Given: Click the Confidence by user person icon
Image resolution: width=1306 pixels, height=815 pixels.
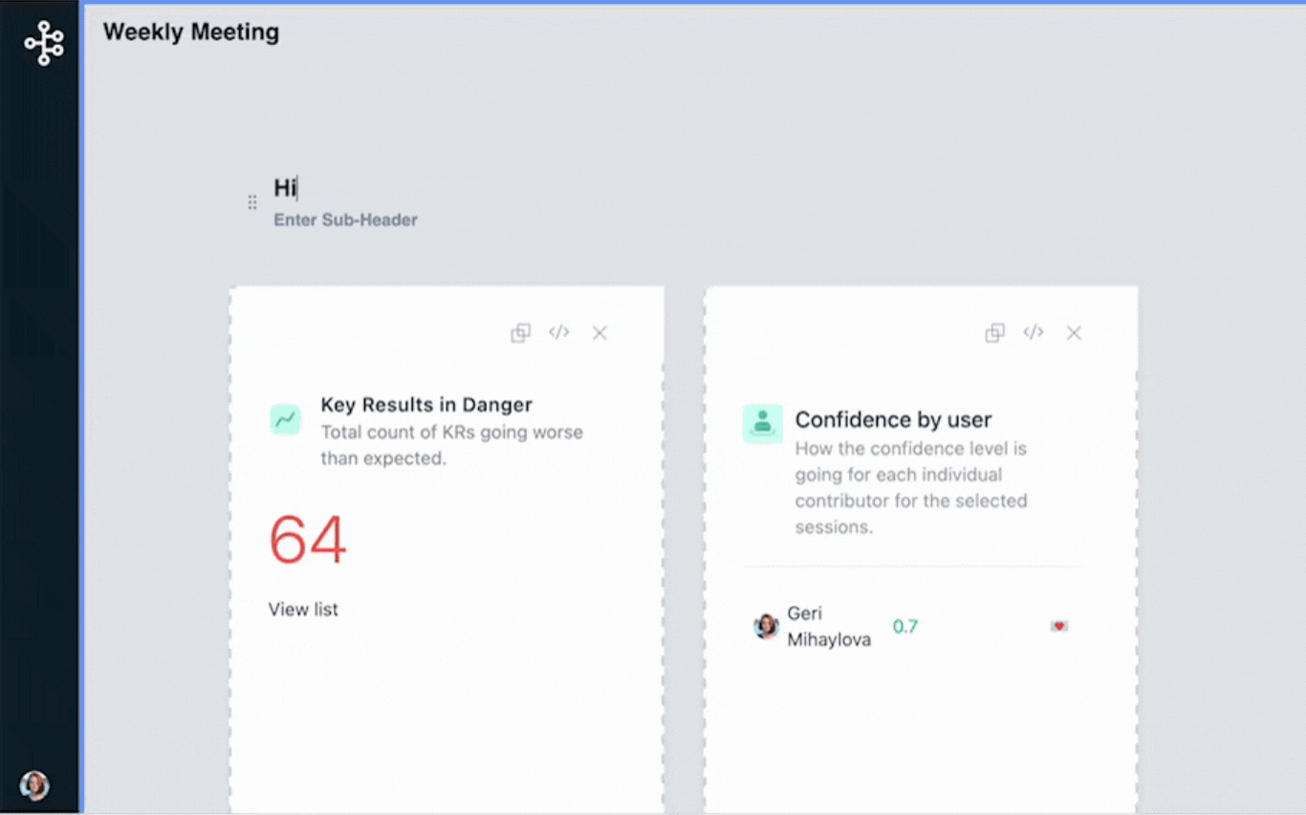Looking at the screenshot, I should click(762, 423).
